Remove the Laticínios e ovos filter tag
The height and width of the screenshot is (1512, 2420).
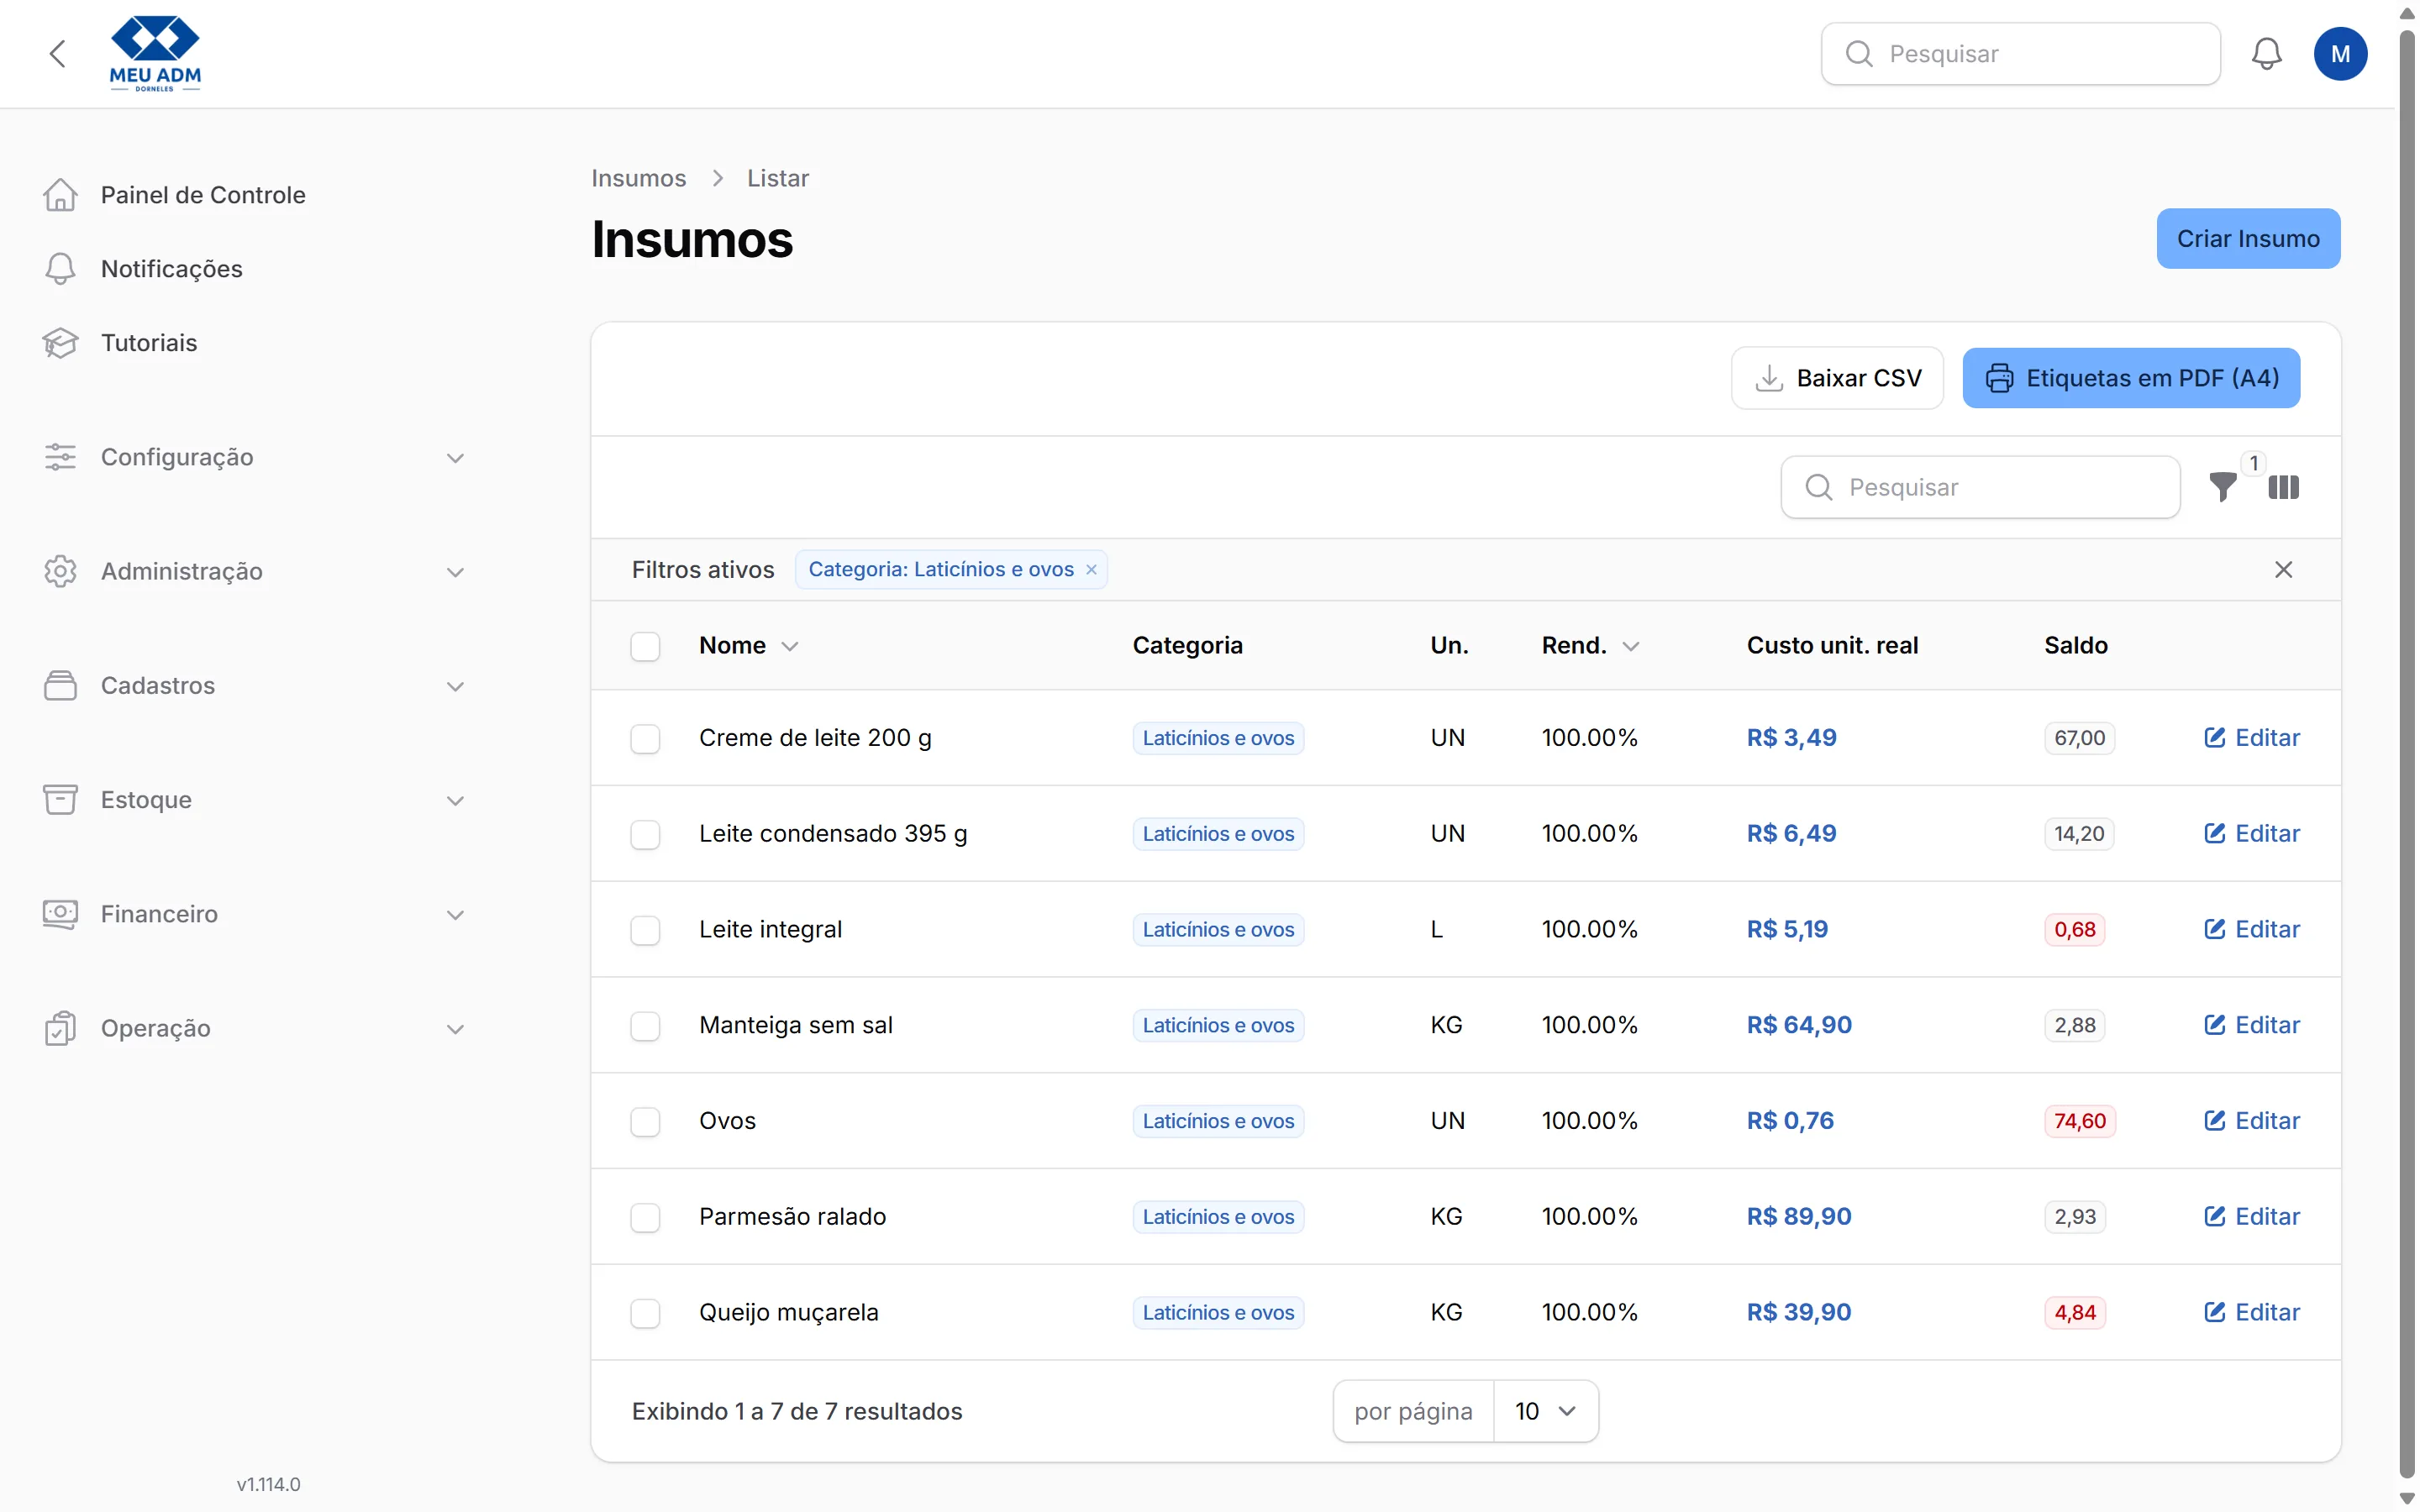(1091, 570)
